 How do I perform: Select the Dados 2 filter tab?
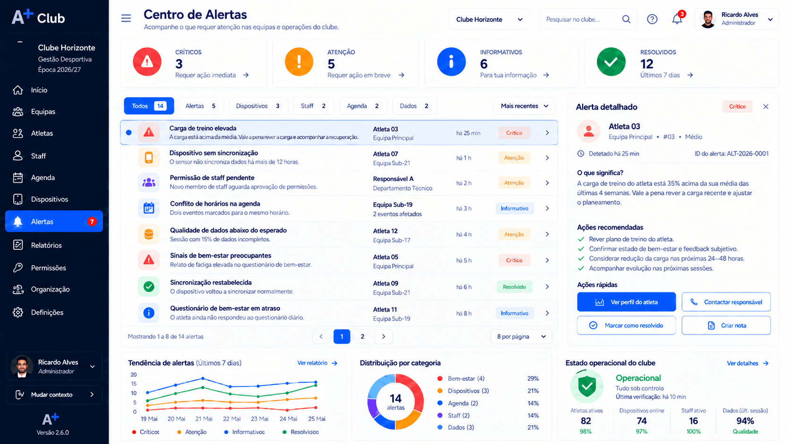point(414,106)
